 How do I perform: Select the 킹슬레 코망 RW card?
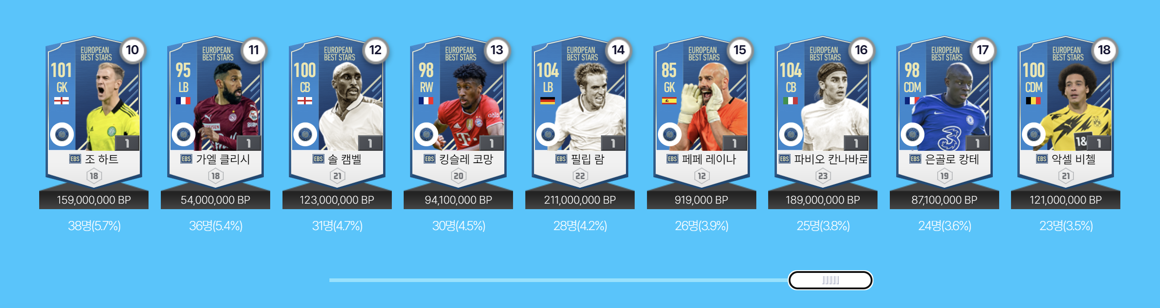click(458, 112)
